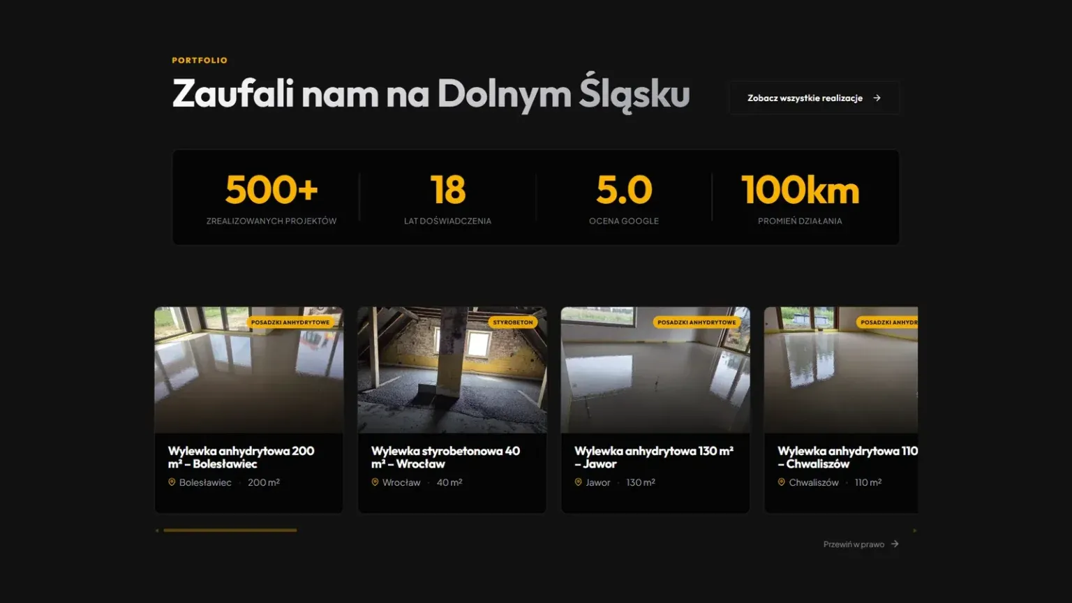Click the right arrow beside Przewiń w prawo
The height and width of the screenshot is (603, 1072).
895,544
